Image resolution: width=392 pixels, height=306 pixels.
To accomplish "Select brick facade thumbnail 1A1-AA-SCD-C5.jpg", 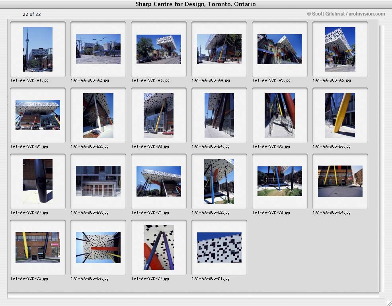I will pos(38,247).
